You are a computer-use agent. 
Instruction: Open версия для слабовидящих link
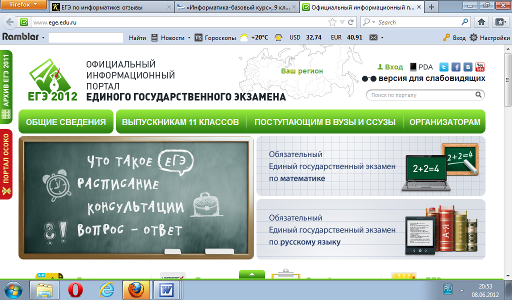423,78
